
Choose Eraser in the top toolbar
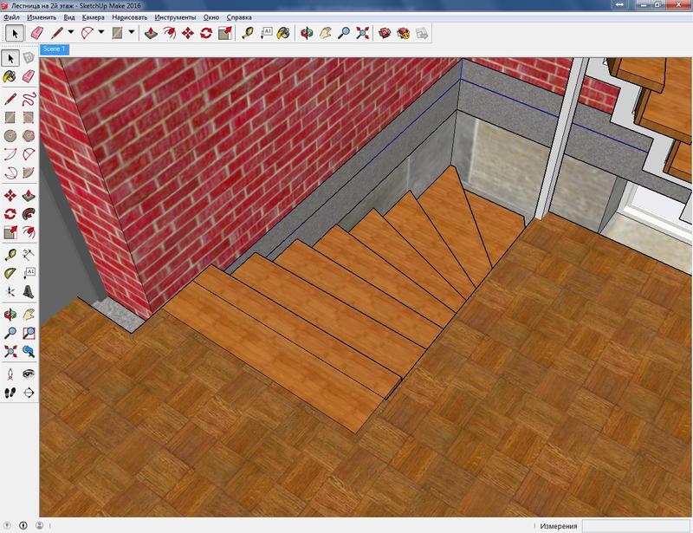[x=37, y=33]
